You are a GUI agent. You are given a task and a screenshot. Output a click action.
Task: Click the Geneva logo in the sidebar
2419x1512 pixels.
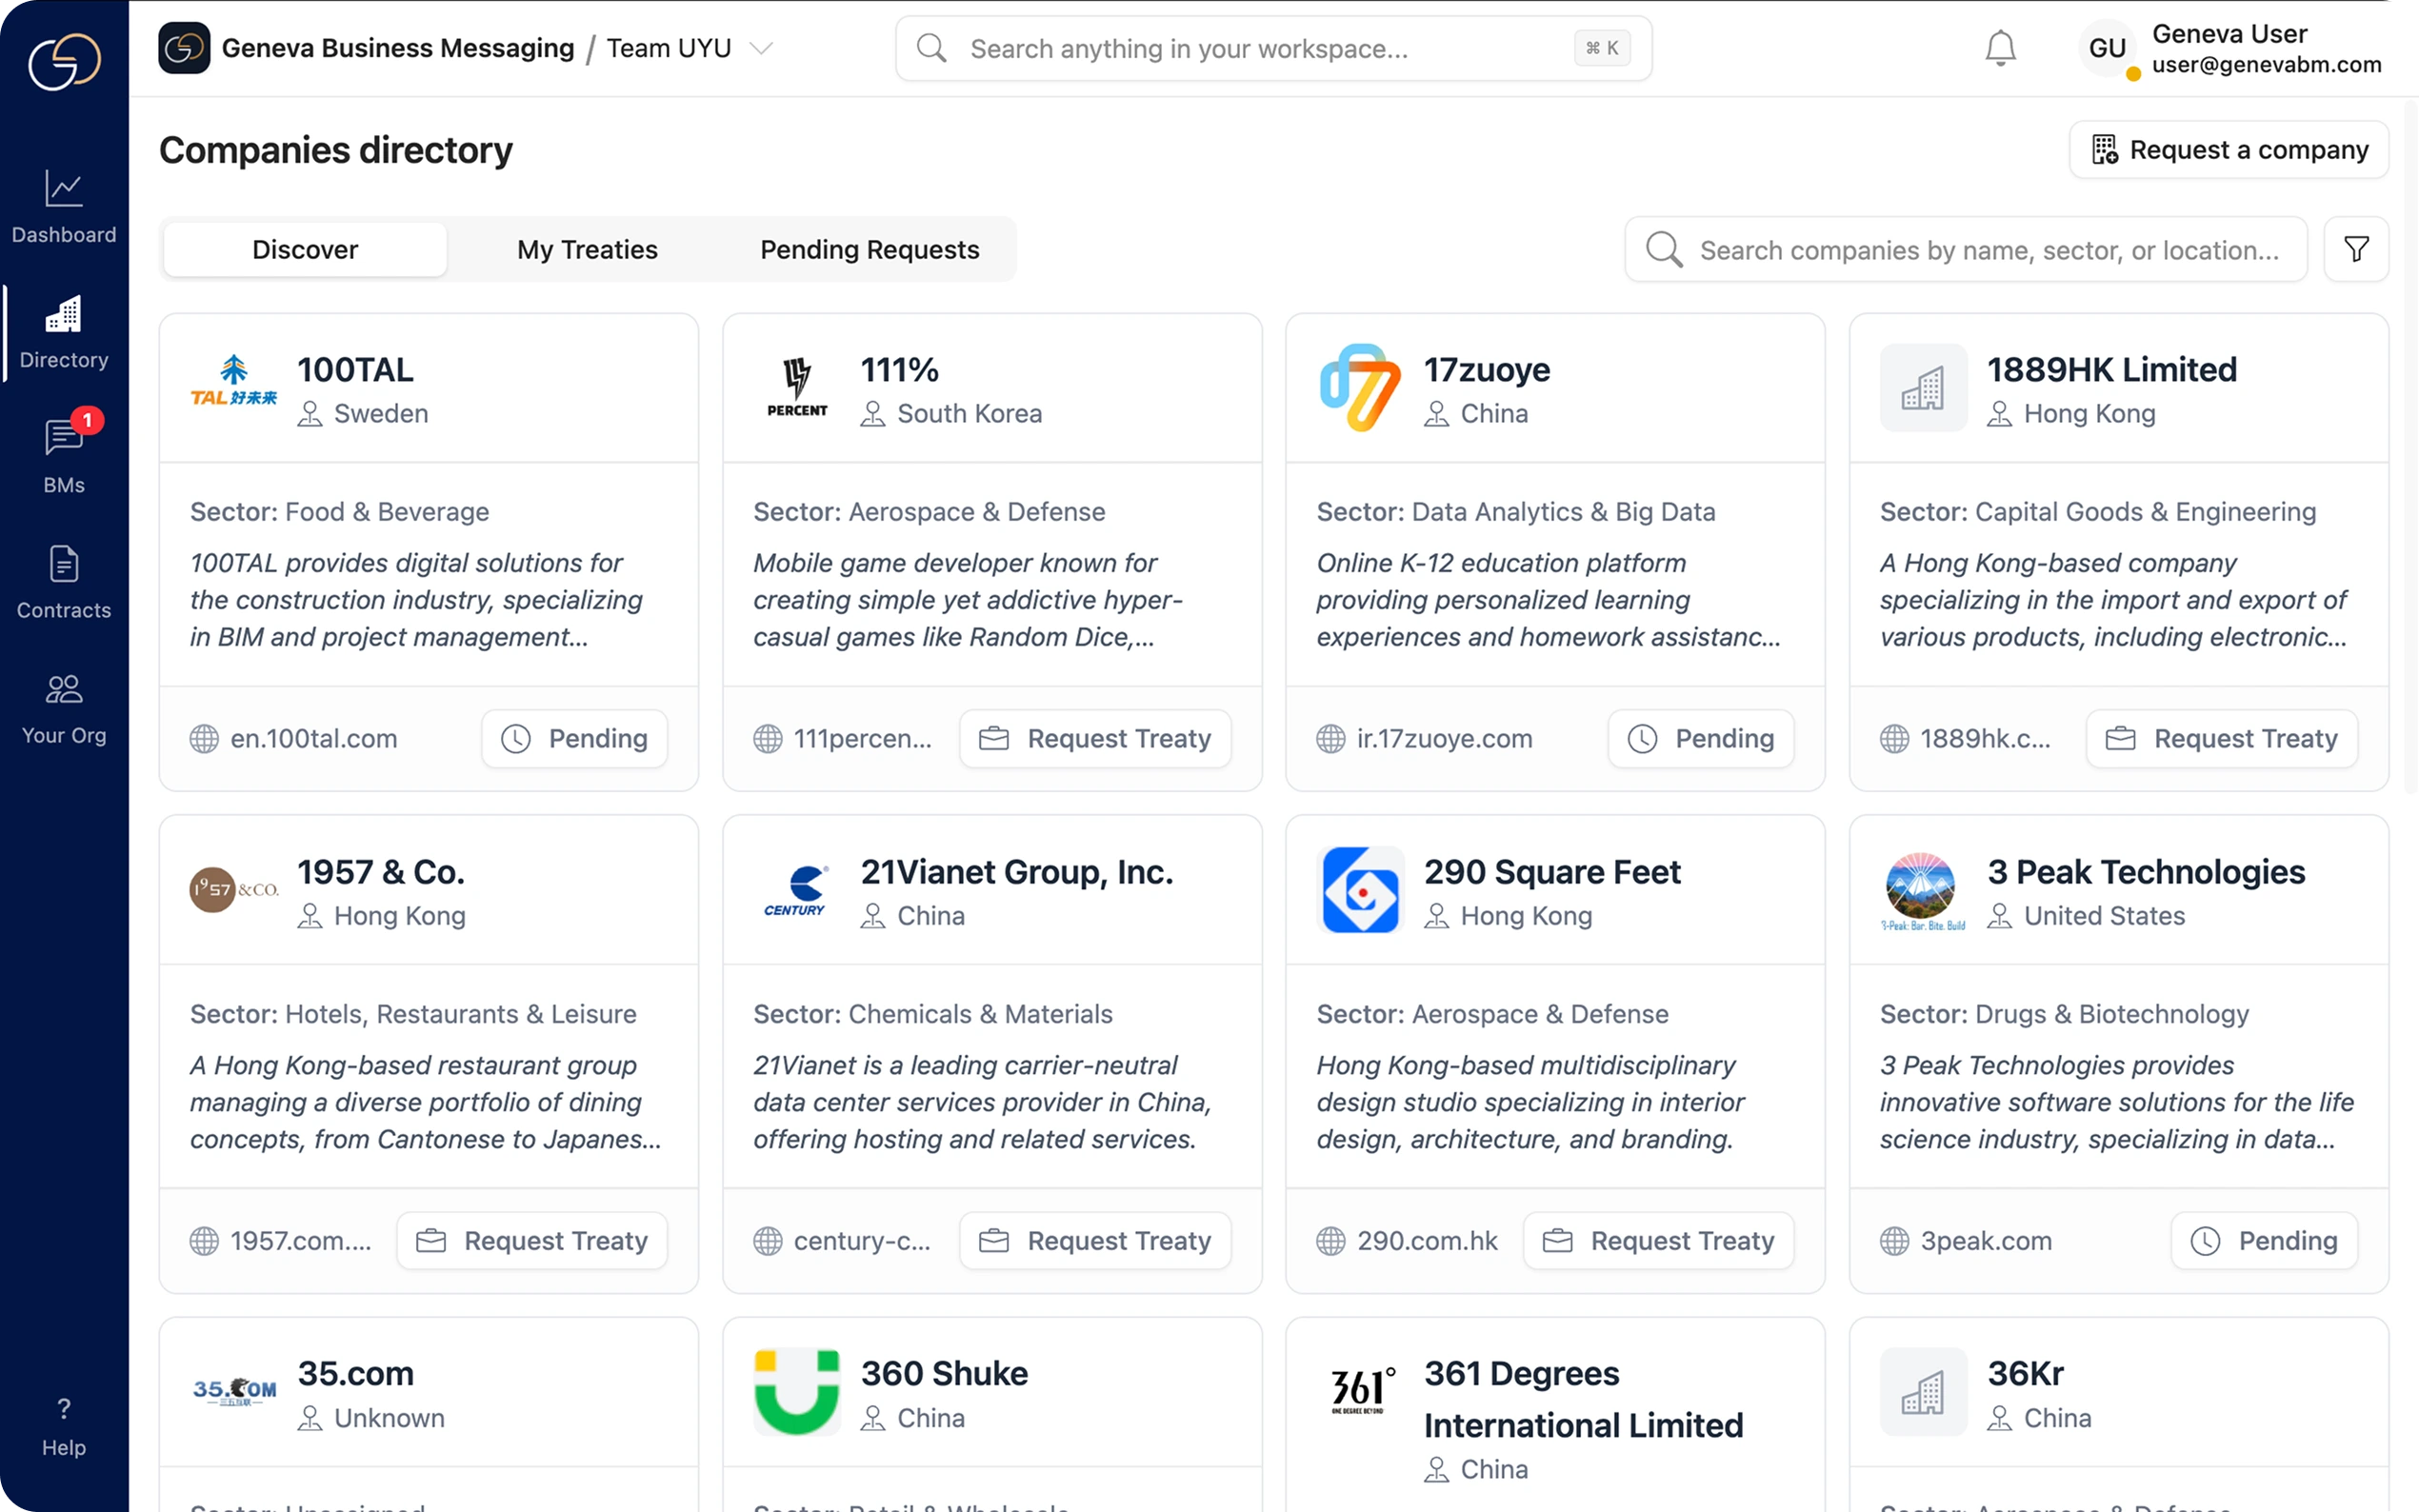64,60
